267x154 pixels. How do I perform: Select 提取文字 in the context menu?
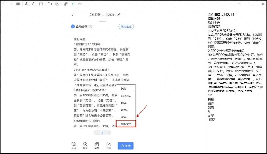point(126,124)
